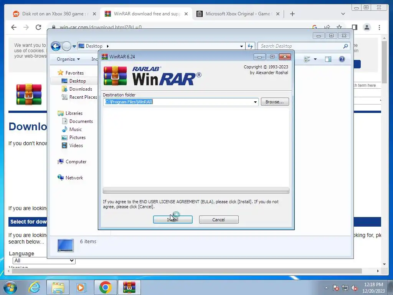Refresh the Explorer Desktop folder
Viewport: 393px width, 295px height.
coord(250,46)
